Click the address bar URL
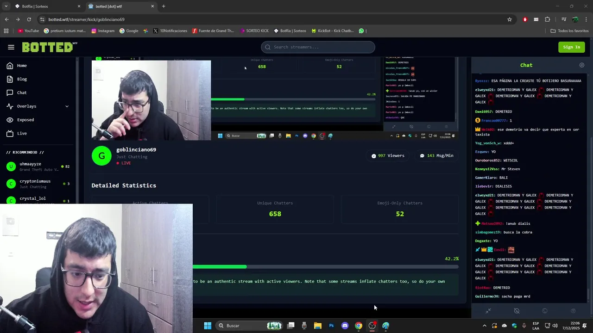 point(87,19)
